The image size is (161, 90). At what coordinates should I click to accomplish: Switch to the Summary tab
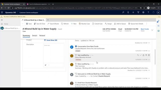pos(26,35)
